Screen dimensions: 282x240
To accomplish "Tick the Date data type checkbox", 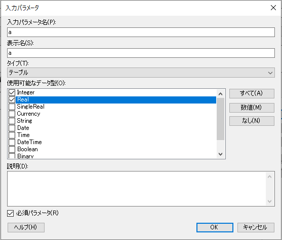I will [12, 128].
